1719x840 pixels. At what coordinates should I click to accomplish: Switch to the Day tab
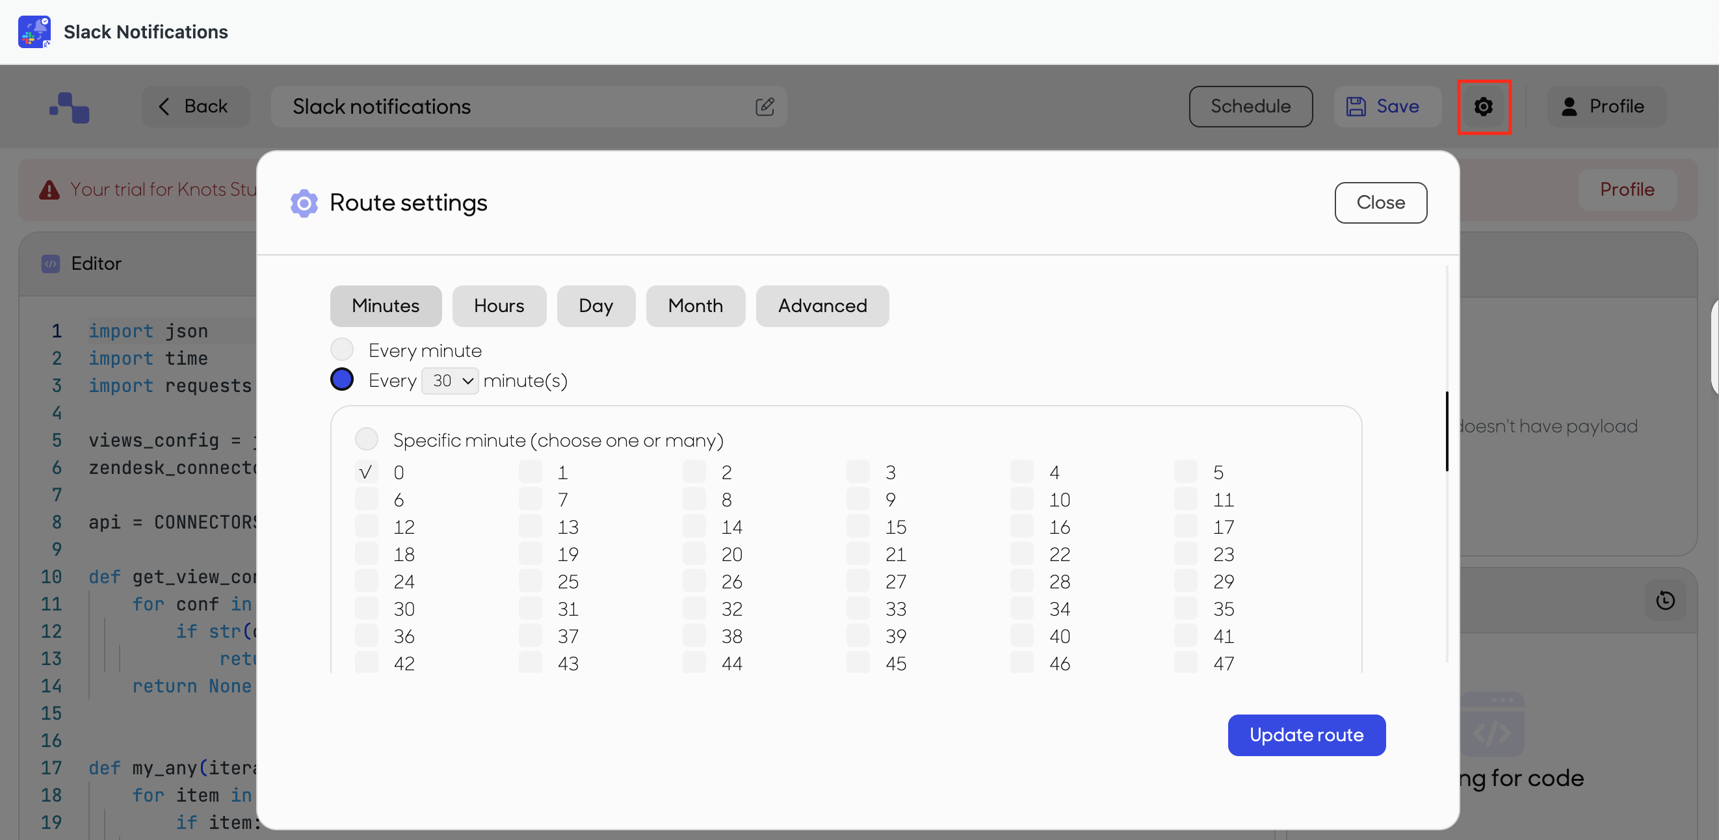[x=596, y=306]
